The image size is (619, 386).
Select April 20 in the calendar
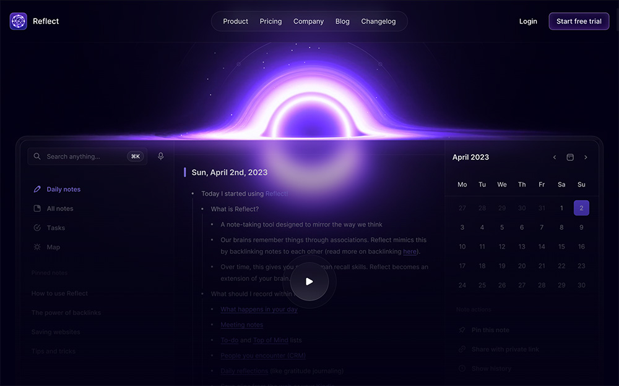tap(521, 266)
